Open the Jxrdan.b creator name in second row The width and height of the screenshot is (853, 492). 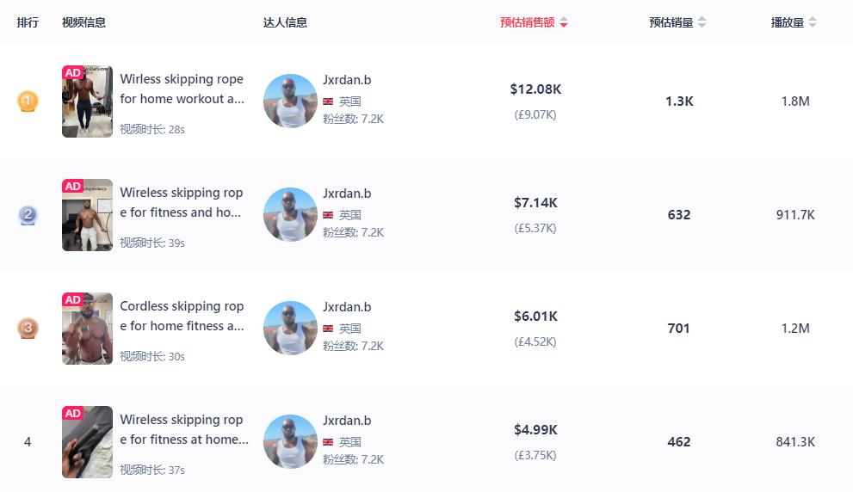click(347, 194)
